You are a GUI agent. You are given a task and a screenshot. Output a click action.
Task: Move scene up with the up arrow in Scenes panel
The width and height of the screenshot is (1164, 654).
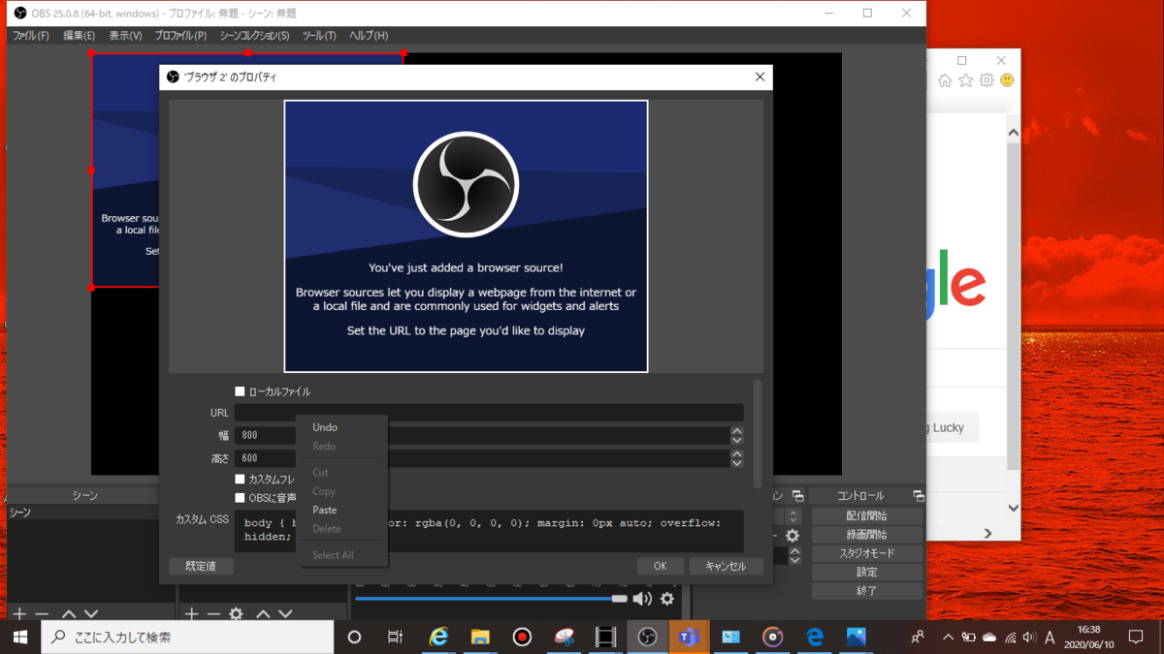pyautogui.click(x=69, y=613)
